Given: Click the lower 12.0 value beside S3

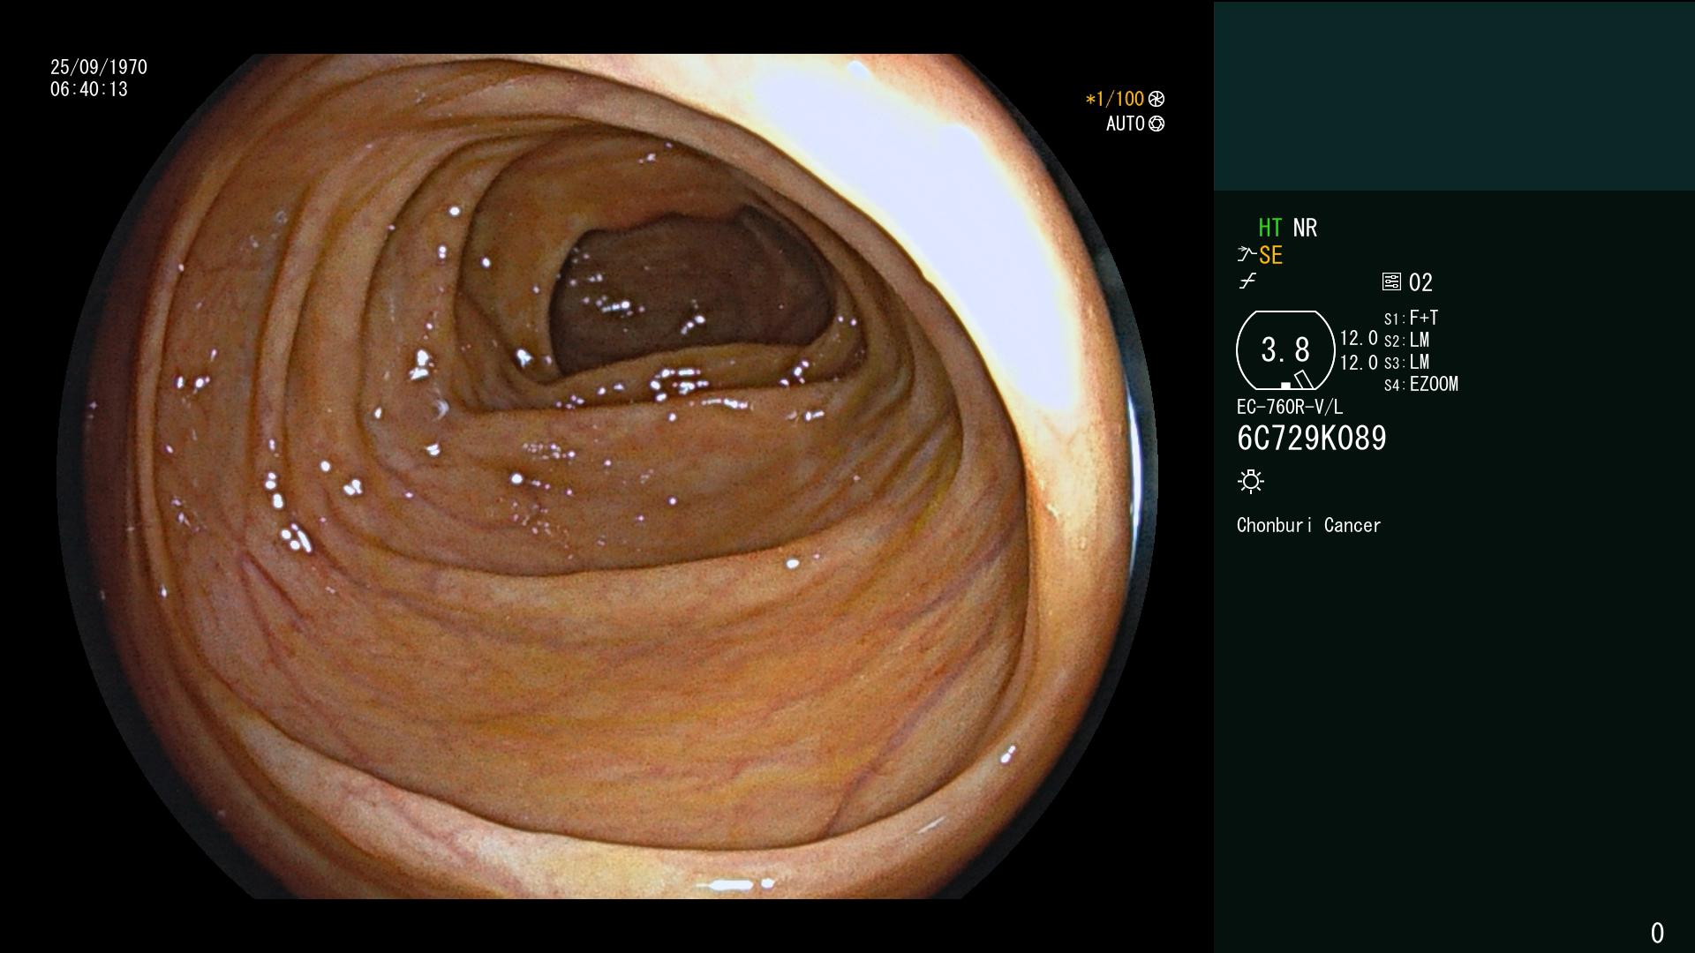Looking at the screenshot, I should [1359, 362].
